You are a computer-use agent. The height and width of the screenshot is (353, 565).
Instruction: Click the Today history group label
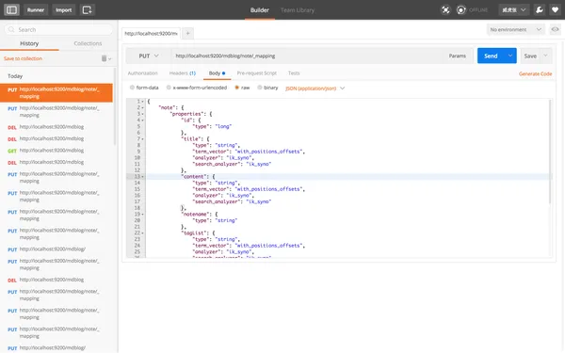[x=15, y=76]
